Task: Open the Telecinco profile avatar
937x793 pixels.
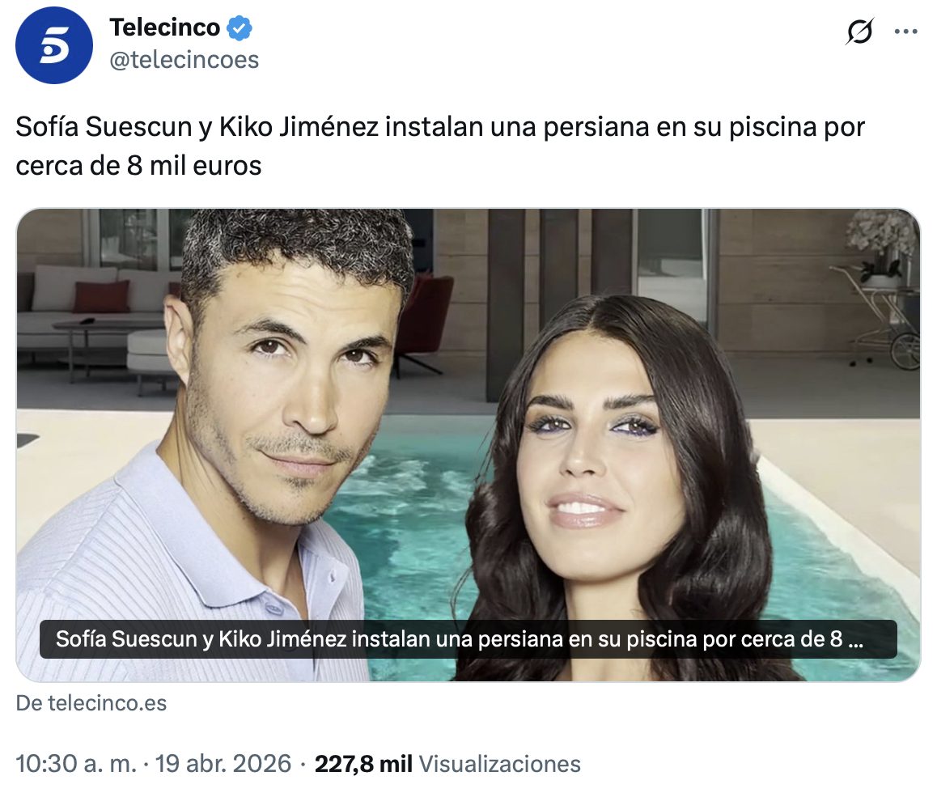Action: pos(54,45)
